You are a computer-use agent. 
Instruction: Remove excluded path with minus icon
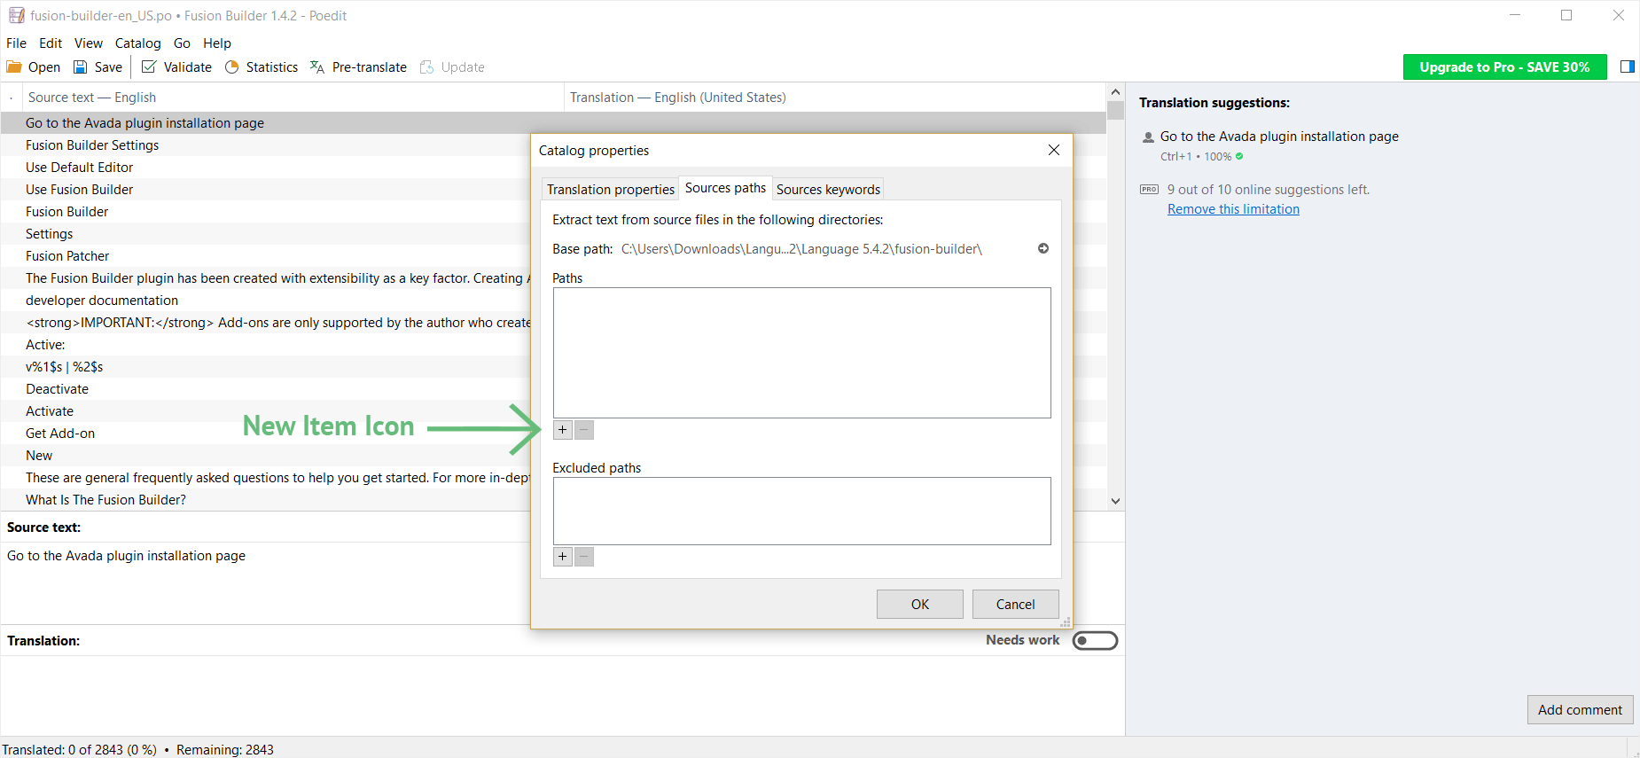click(583, 557)
